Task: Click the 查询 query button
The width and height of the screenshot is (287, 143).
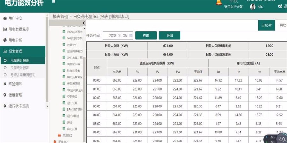Action: pos(146,36)
